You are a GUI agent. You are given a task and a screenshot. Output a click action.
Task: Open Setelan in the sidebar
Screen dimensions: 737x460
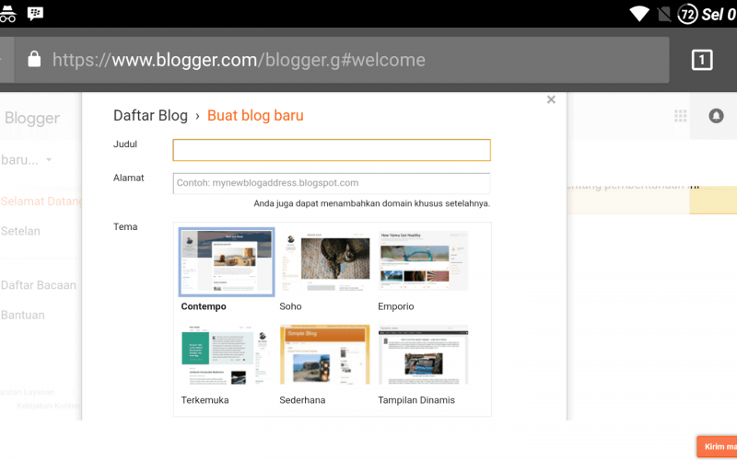[20, 231]
